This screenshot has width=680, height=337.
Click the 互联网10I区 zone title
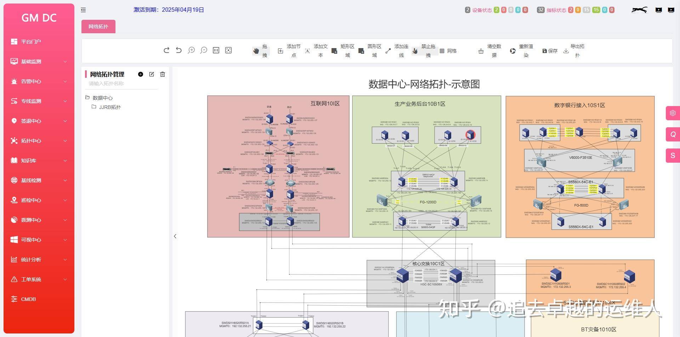point(325,104)
